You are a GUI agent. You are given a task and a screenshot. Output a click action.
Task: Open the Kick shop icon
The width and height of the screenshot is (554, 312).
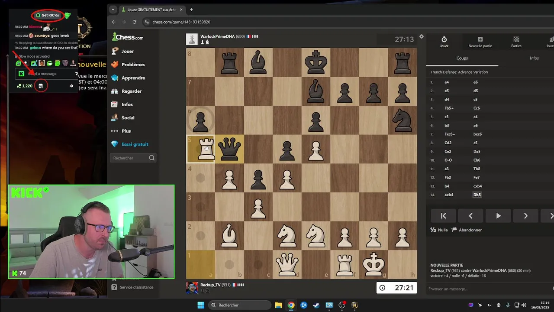[41, 86]
